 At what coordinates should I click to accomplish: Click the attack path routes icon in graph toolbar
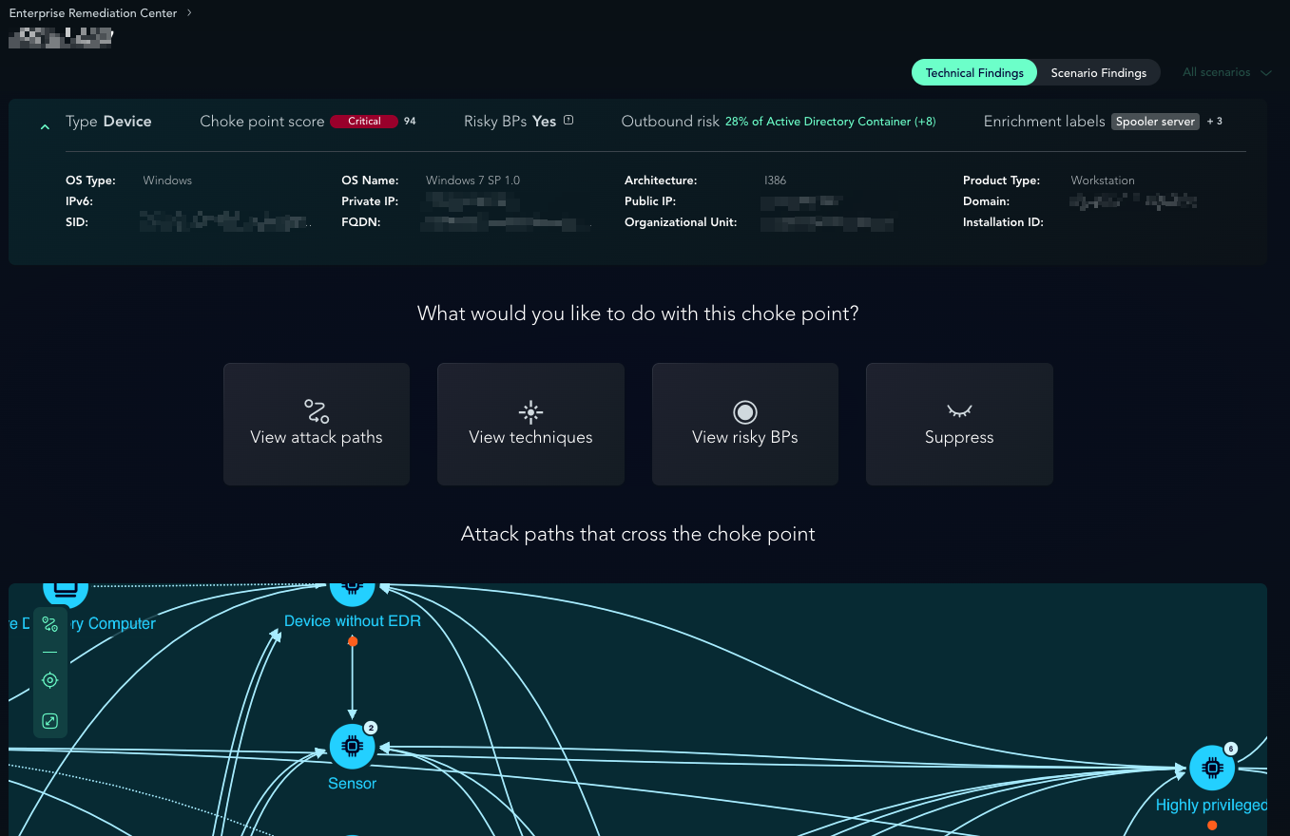coord(50,624)
